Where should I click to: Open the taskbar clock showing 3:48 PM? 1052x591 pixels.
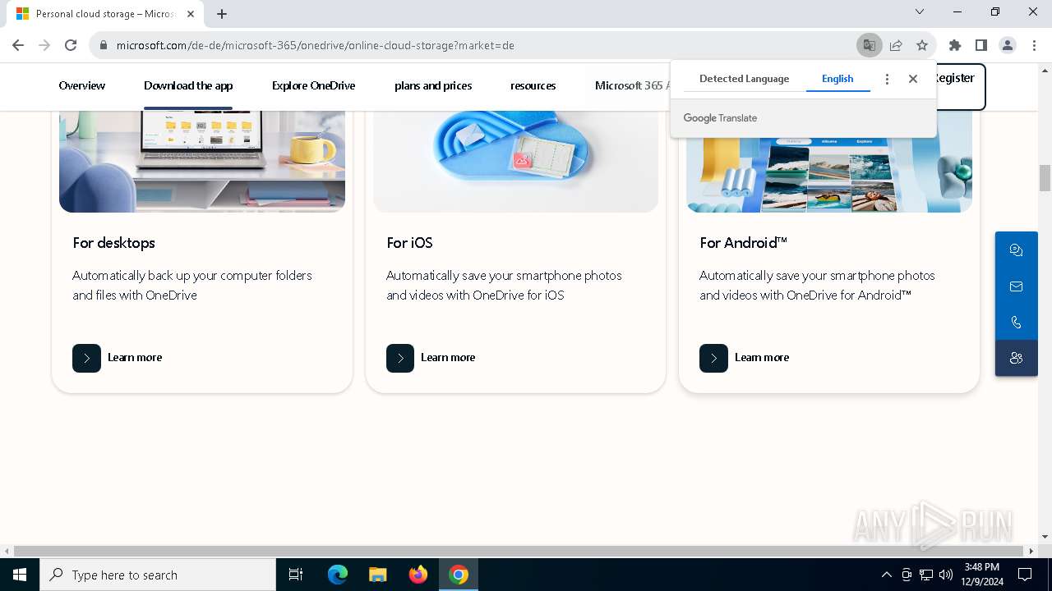click(x=981, y=575)
